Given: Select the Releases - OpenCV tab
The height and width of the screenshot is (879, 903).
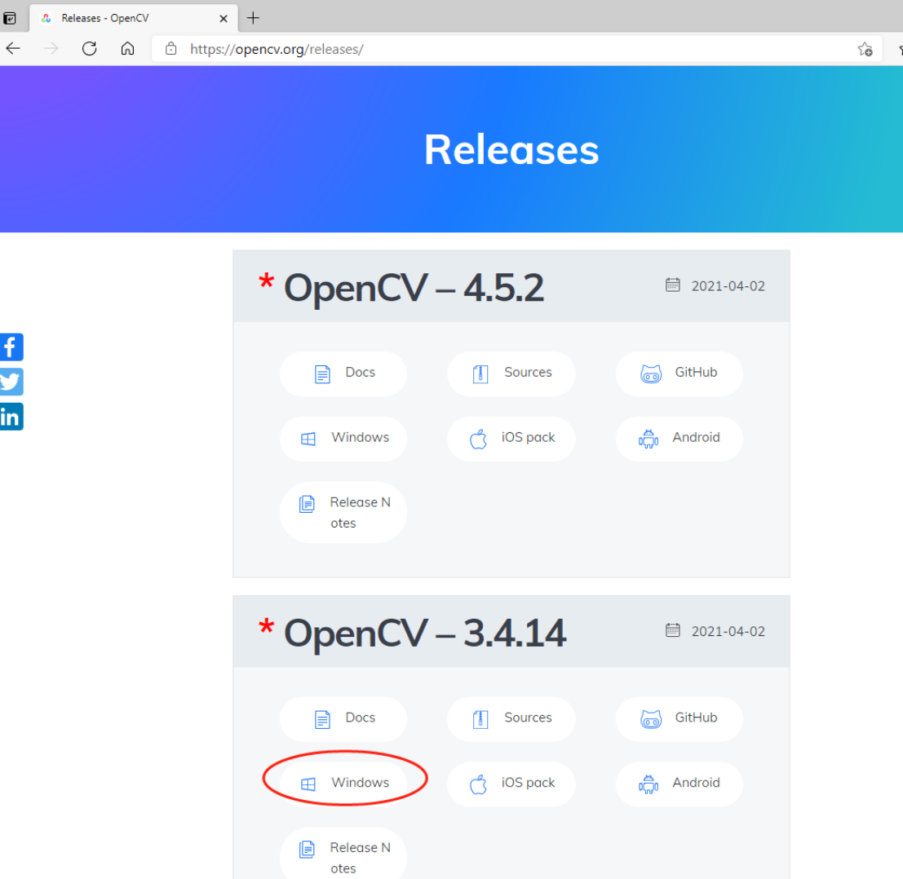Looking at the screenshot, I should pos(133,18).
